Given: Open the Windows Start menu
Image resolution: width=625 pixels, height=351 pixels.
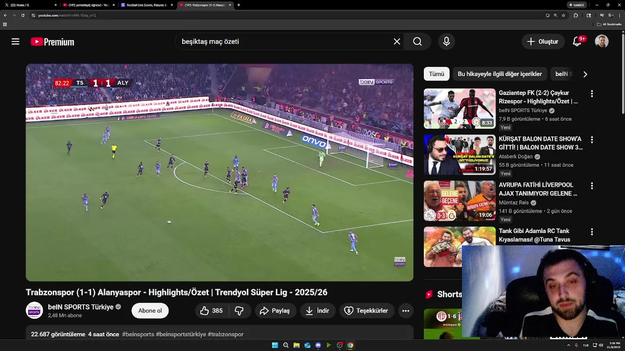Looking at the screenshot, I should click(275, 345).
